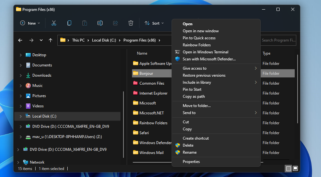Switch to details view icon
Image resolution: width=321 pixels, height=177 pixels.
(x=288, y=169)
